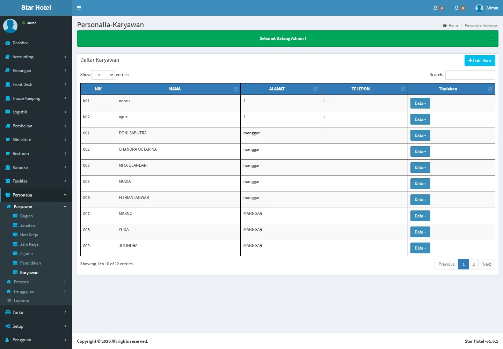Click the Data Baru button
This screenshot has height=349, width=503.
[x=480, y=60]
